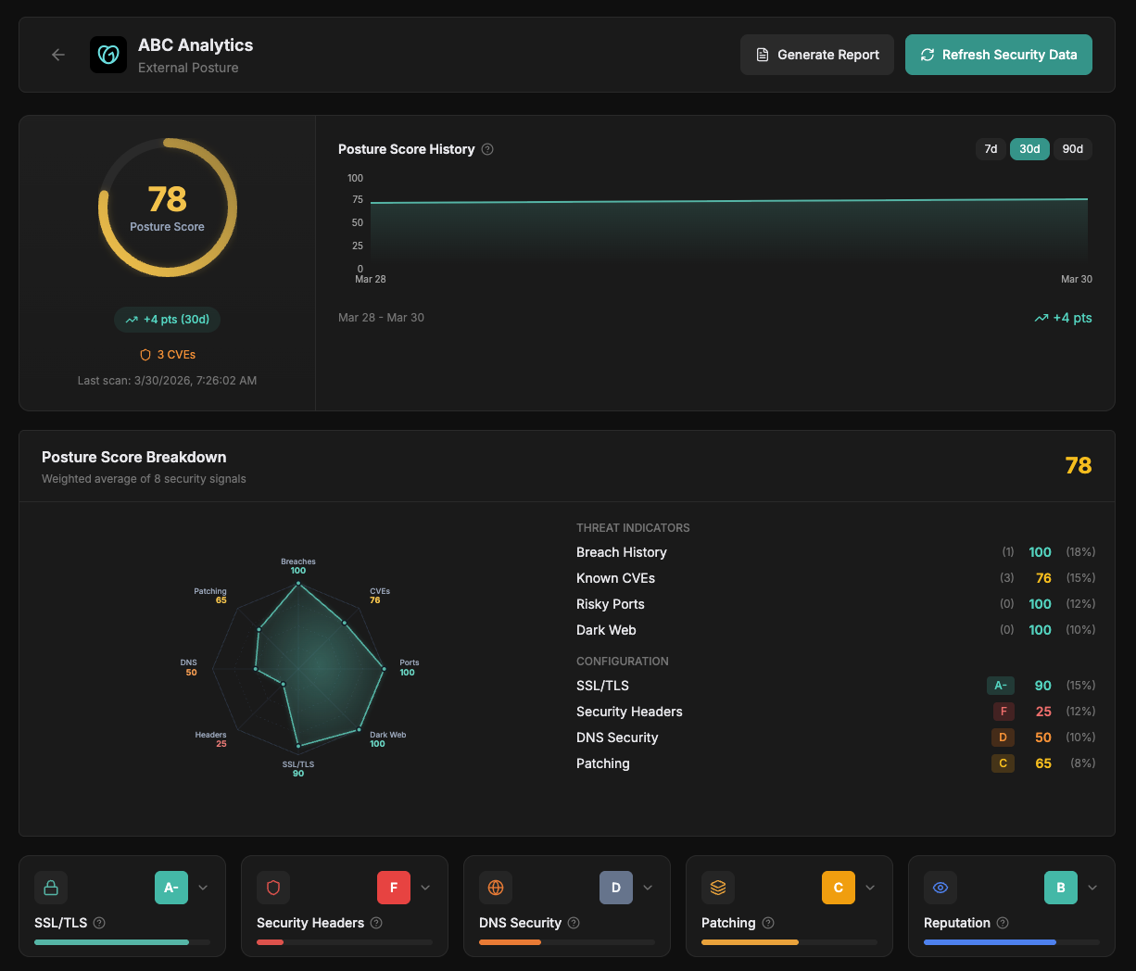Click the A- badge in SSL/TLS breakdown row
Viewport: 1136px width, 971px height.
tap(1001, 686)
